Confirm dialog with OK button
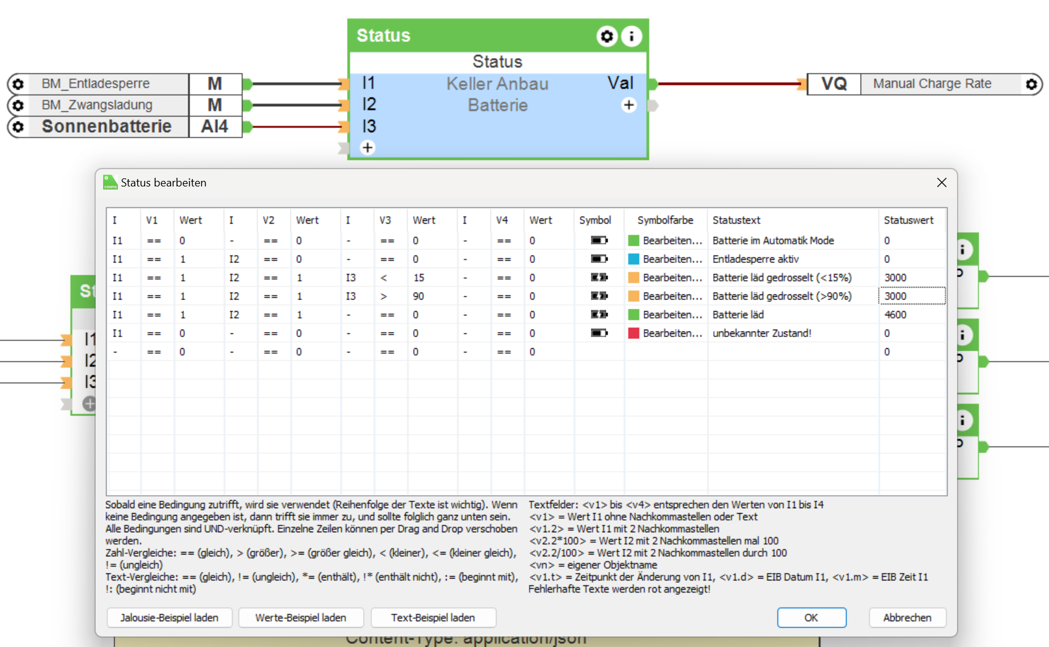 [x=811, y=617]
